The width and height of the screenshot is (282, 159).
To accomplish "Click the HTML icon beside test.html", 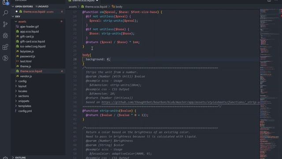I will [x=18, y=61].
